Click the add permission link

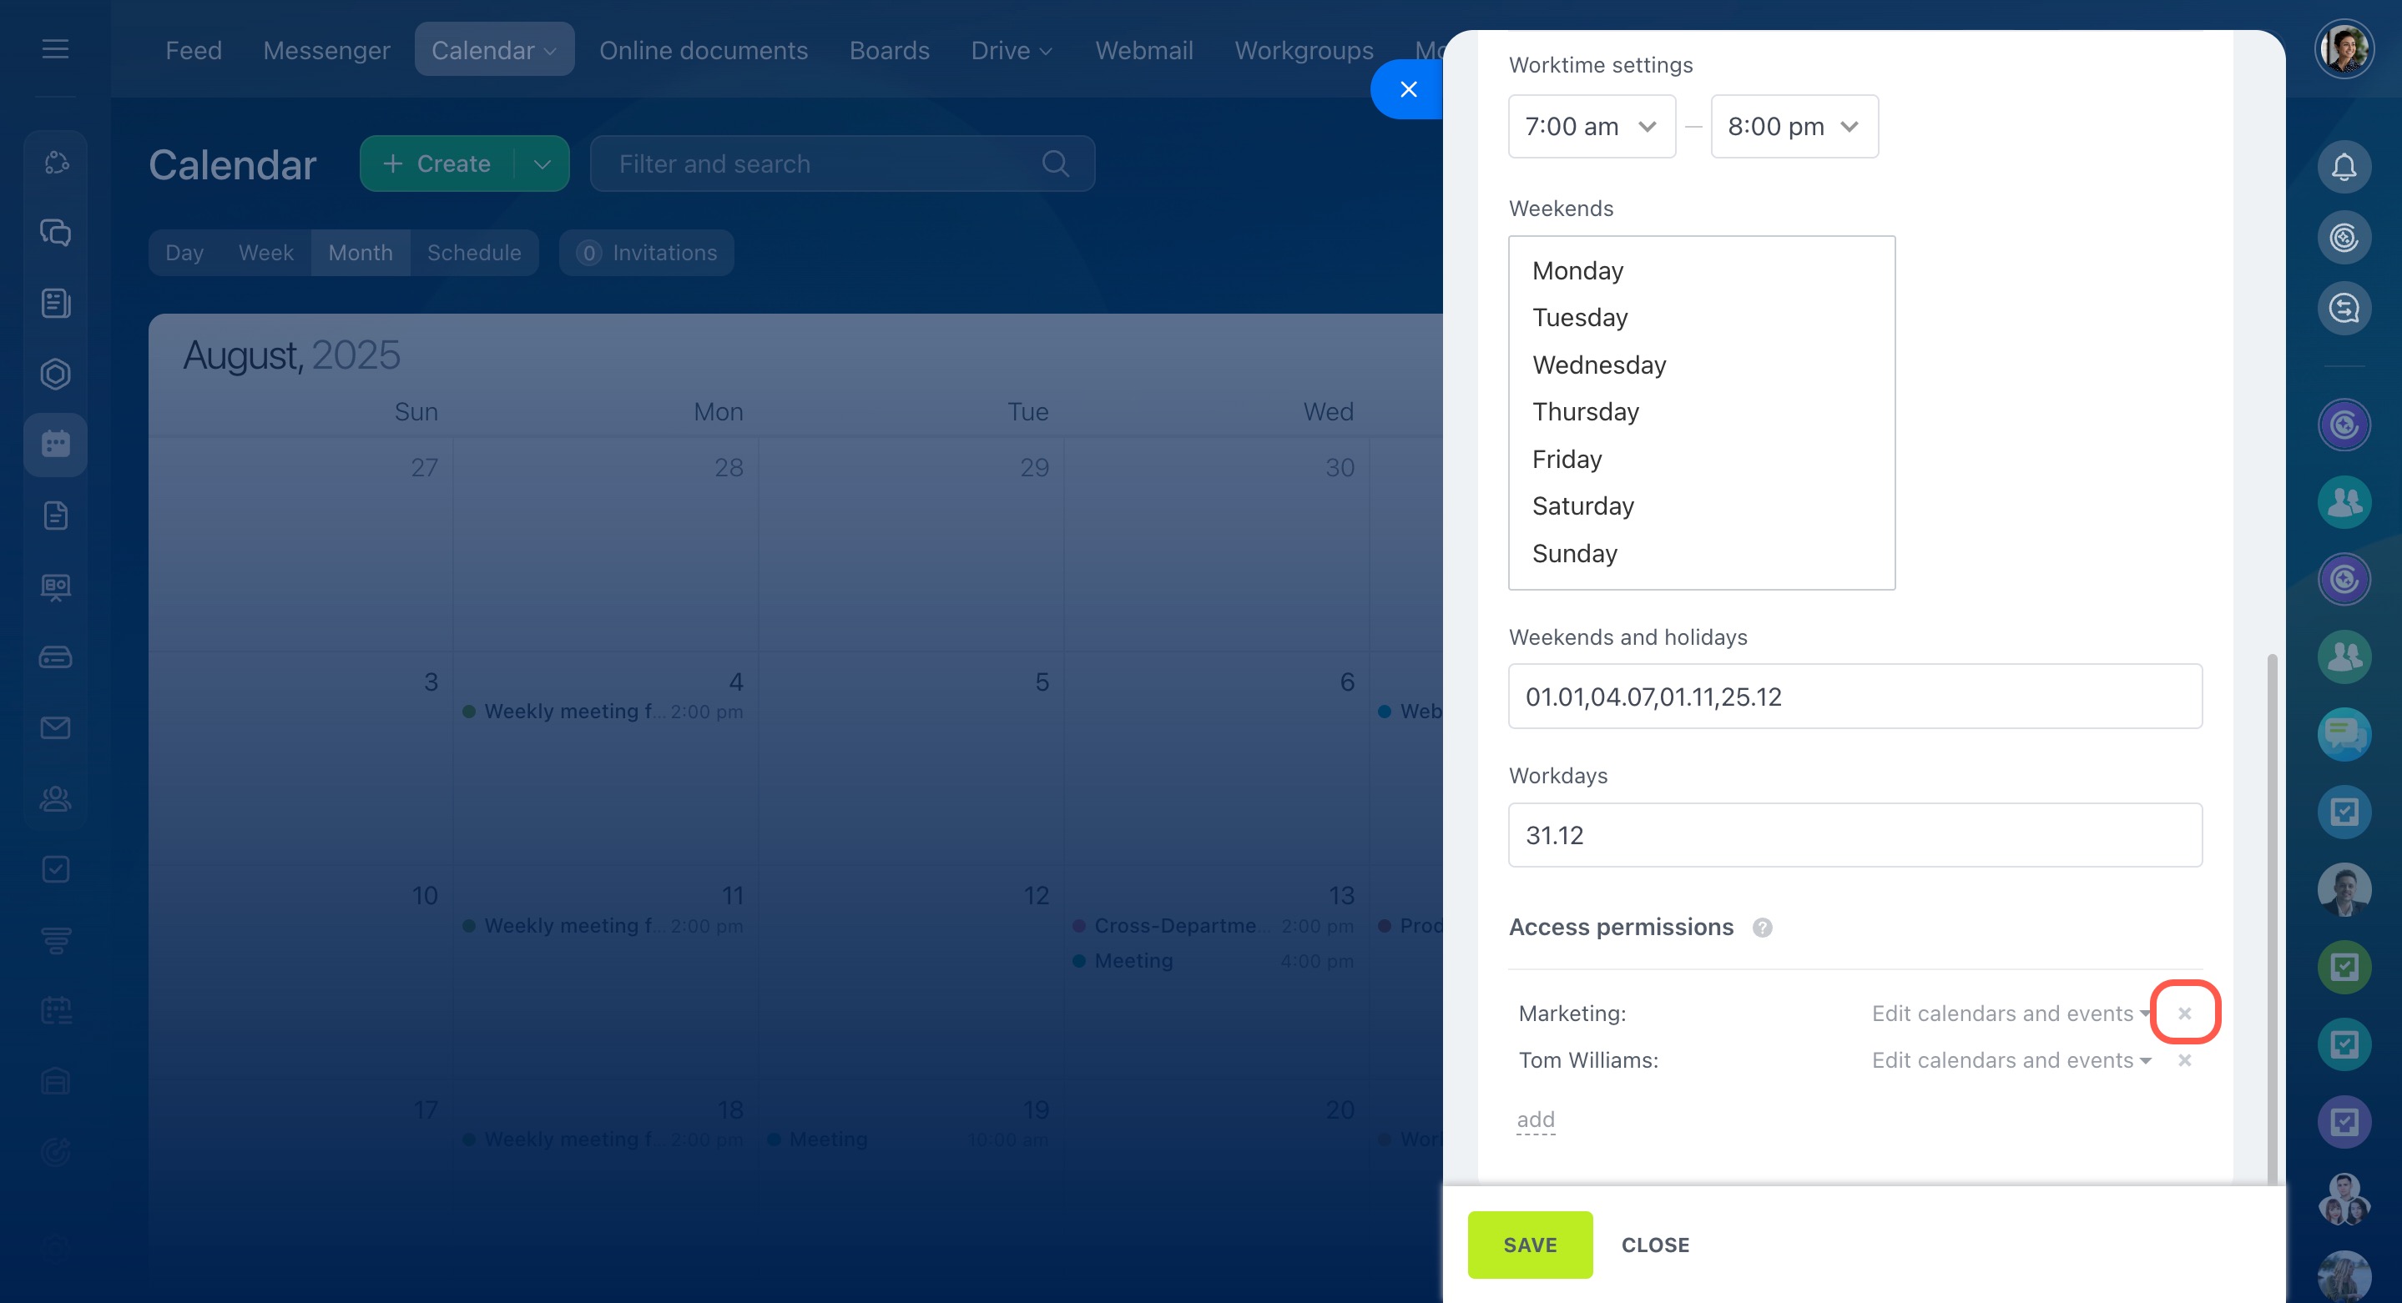[1535, 1119]
